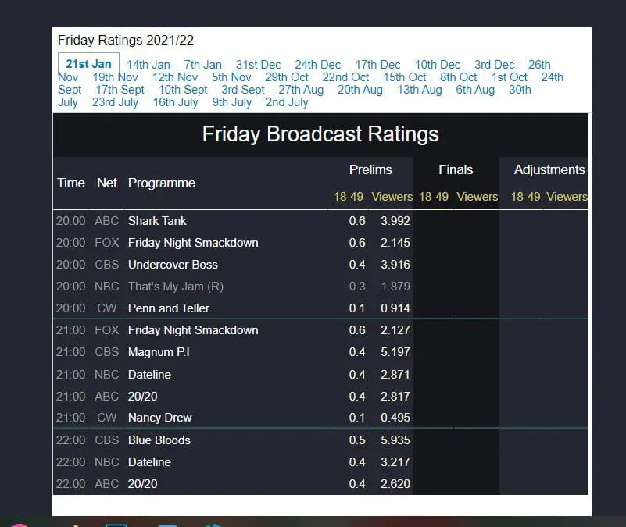Click the Programme column header
Viewport: 626px width, 527px height.
tap(162, 183)
